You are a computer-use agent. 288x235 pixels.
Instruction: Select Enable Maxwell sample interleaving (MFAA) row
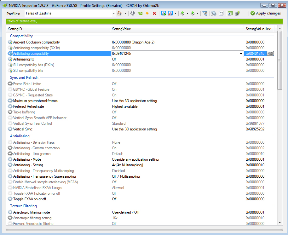[141, 182]
